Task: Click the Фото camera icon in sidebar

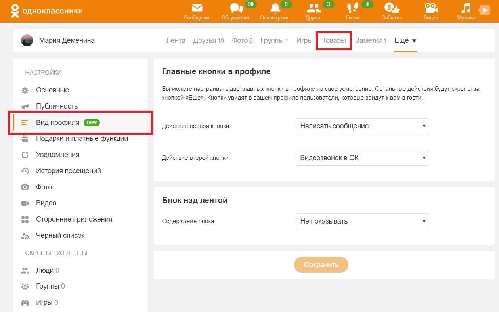Action: [25, 187]
